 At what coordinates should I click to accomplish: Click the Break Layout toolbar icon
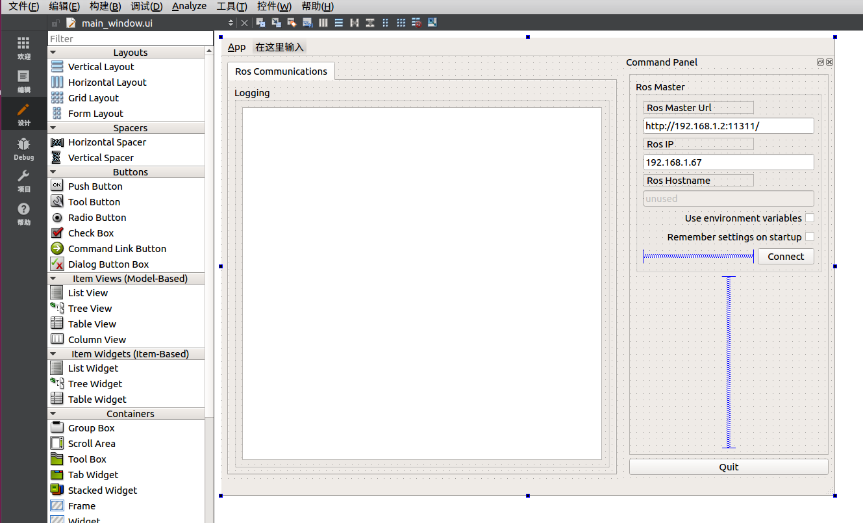[x=416, y=22]
